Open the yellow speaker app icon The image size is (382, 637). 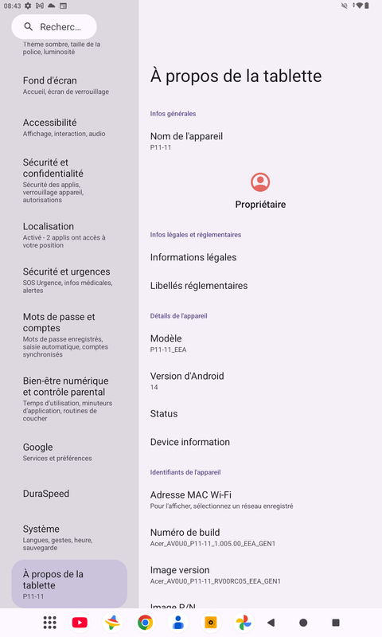(211, 623)
